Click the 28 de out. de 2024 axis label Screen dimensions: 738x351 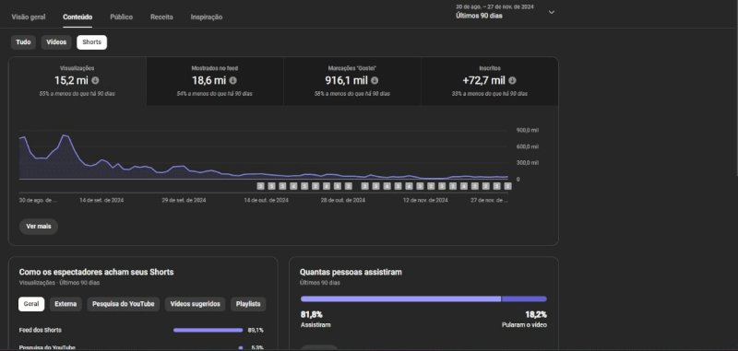(343, 200)
